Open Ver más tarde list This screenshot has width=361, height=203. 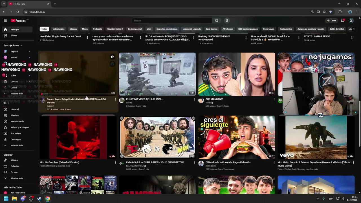tap(17, 122)
